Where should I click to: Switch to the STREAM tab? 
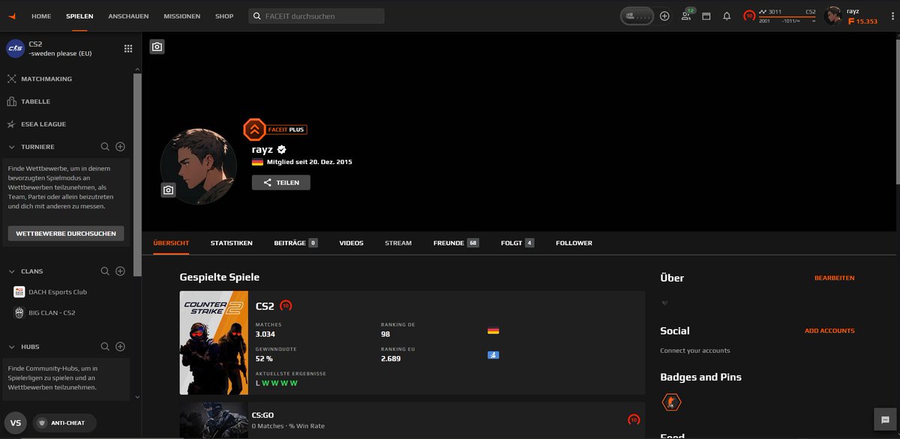pos(398,243)
